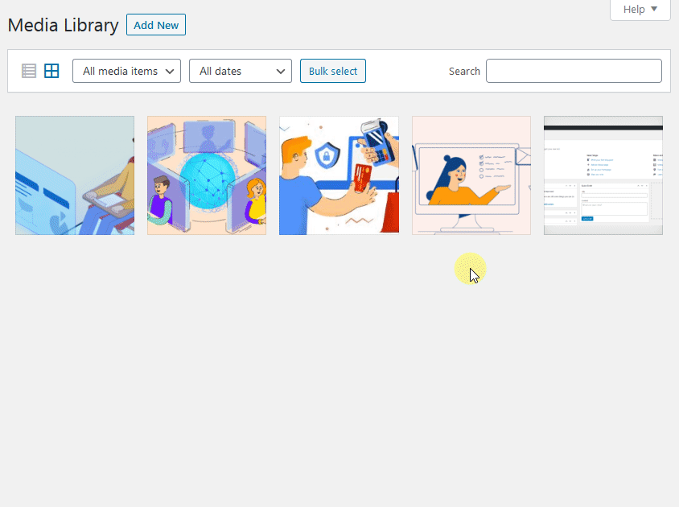Click the Bulk select button
Screen dimensions: 679x507
[x=333, y=71]
